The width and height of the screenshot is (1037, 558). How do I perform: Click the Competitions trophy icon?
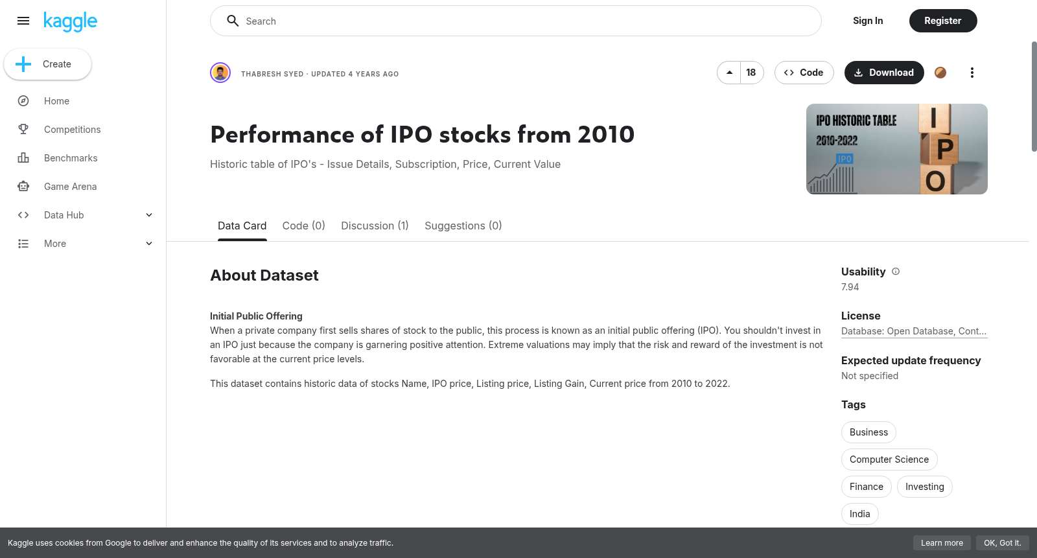[x=23, y=130]
